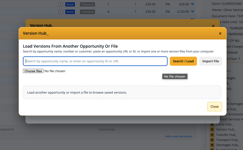Expand the chevron on the £120.00 row

(192, 12)
